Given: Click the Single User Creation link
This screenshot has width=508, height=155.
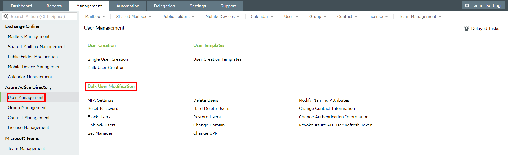Looking at the screenshot, I should tap(108, 59).
